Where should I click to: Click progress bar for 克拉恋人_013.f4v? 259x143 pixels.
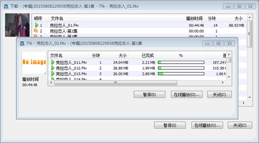tap(181, 74)
